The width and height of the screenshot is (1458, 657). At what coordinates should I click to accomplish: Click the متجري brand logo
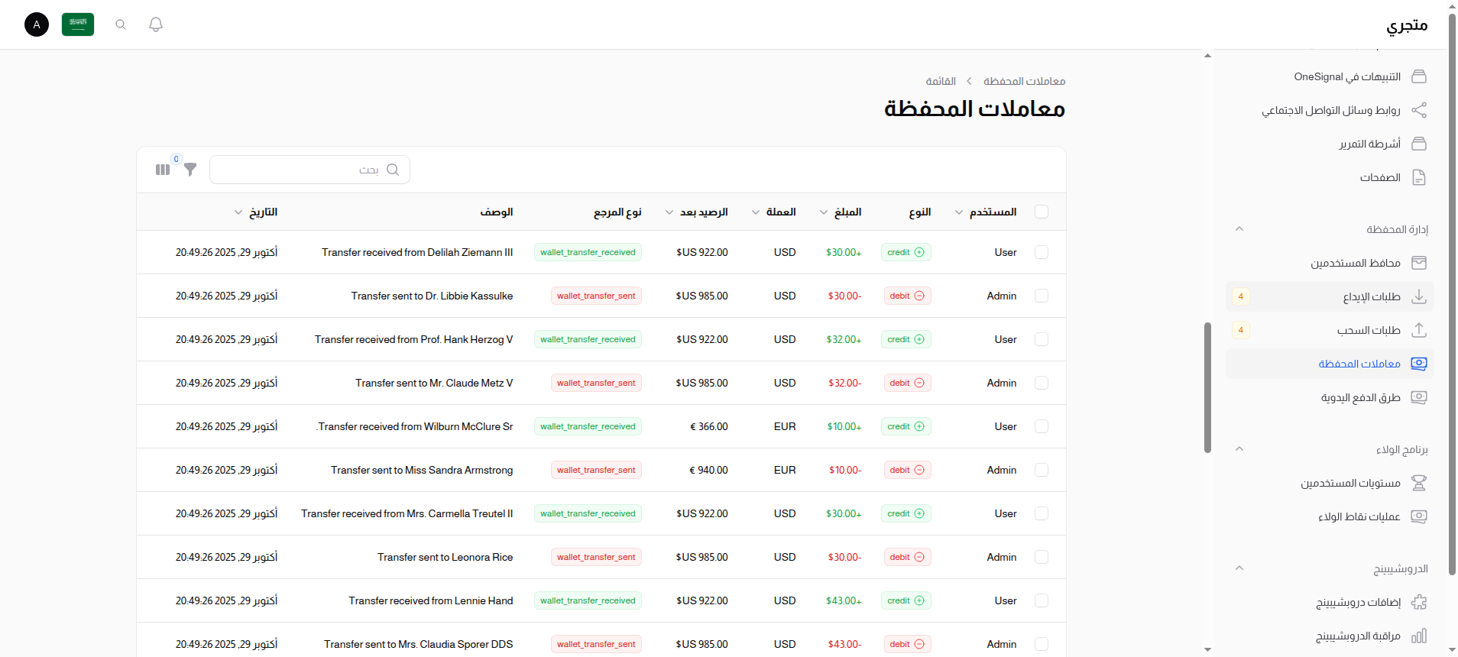(x=1406, y=25)
